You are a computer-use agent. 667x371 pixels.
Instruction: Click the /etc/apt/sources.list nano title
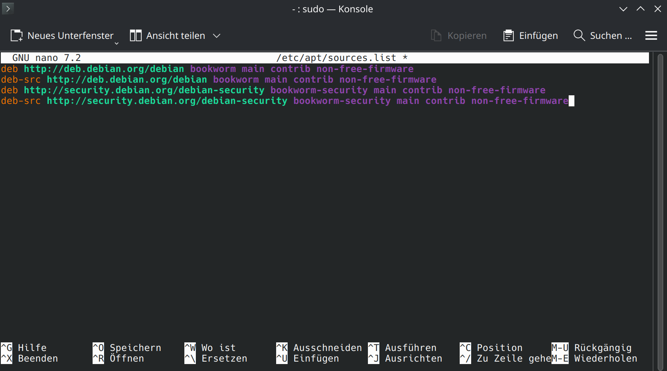(336, 58)
